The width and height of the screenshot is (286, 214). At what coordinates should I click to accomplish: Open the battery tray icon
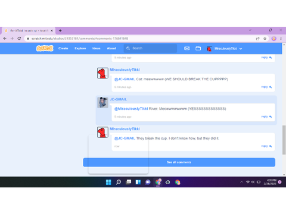pyautogui.click(x=259, y=182)
